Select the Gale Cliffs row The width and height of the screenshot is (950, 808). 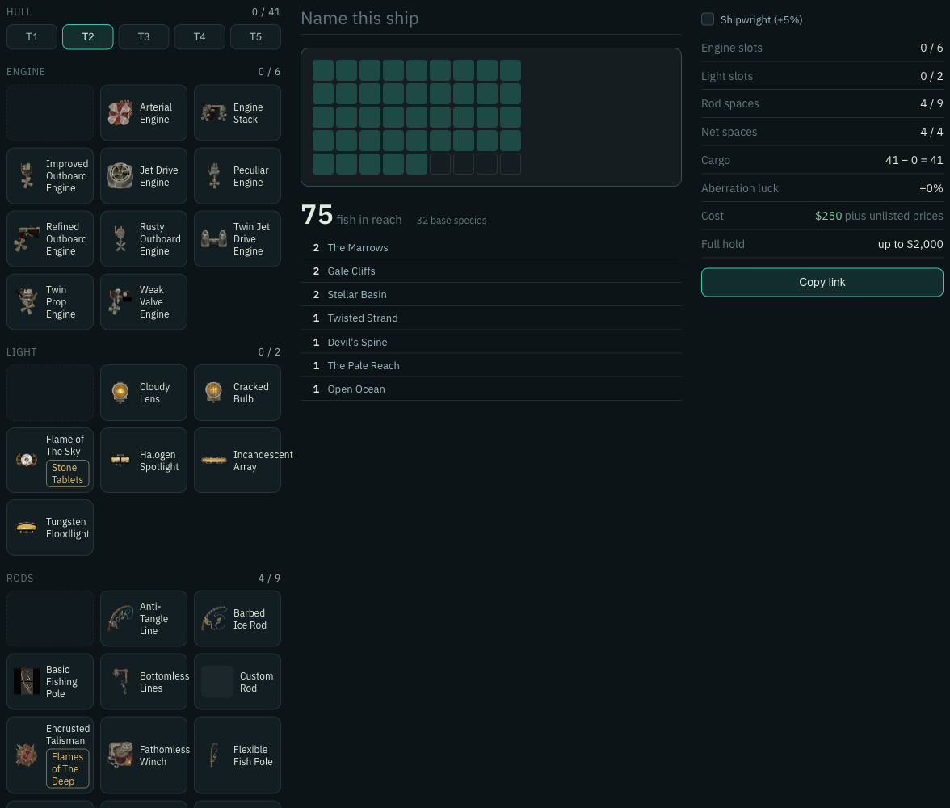click(491, 271)
